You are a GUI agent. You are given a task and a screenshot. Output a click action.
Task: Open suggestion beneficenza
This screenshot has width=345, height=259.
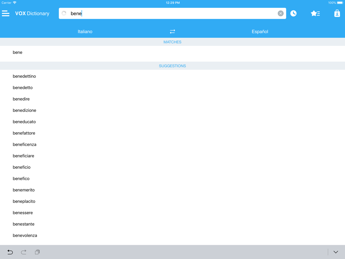tap(172, 144)
